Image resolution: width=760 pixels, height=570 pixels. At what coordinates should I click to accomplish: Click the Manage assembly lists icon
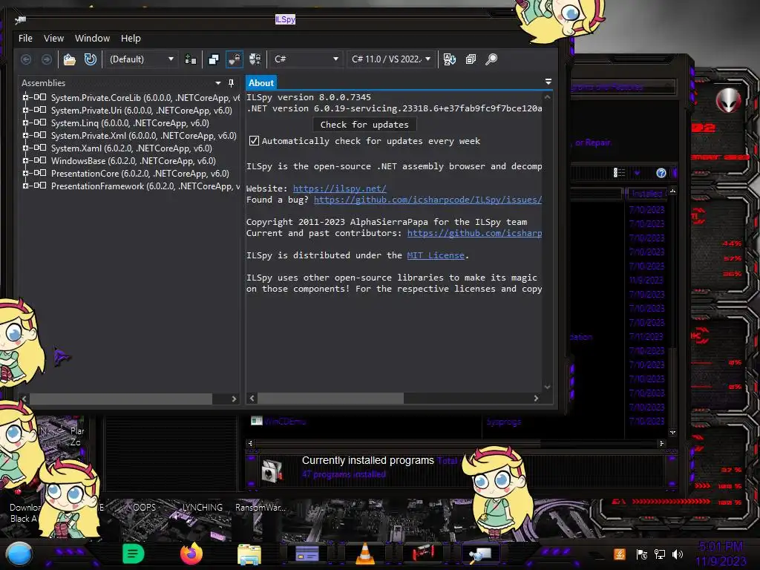(x=191, y=59)
